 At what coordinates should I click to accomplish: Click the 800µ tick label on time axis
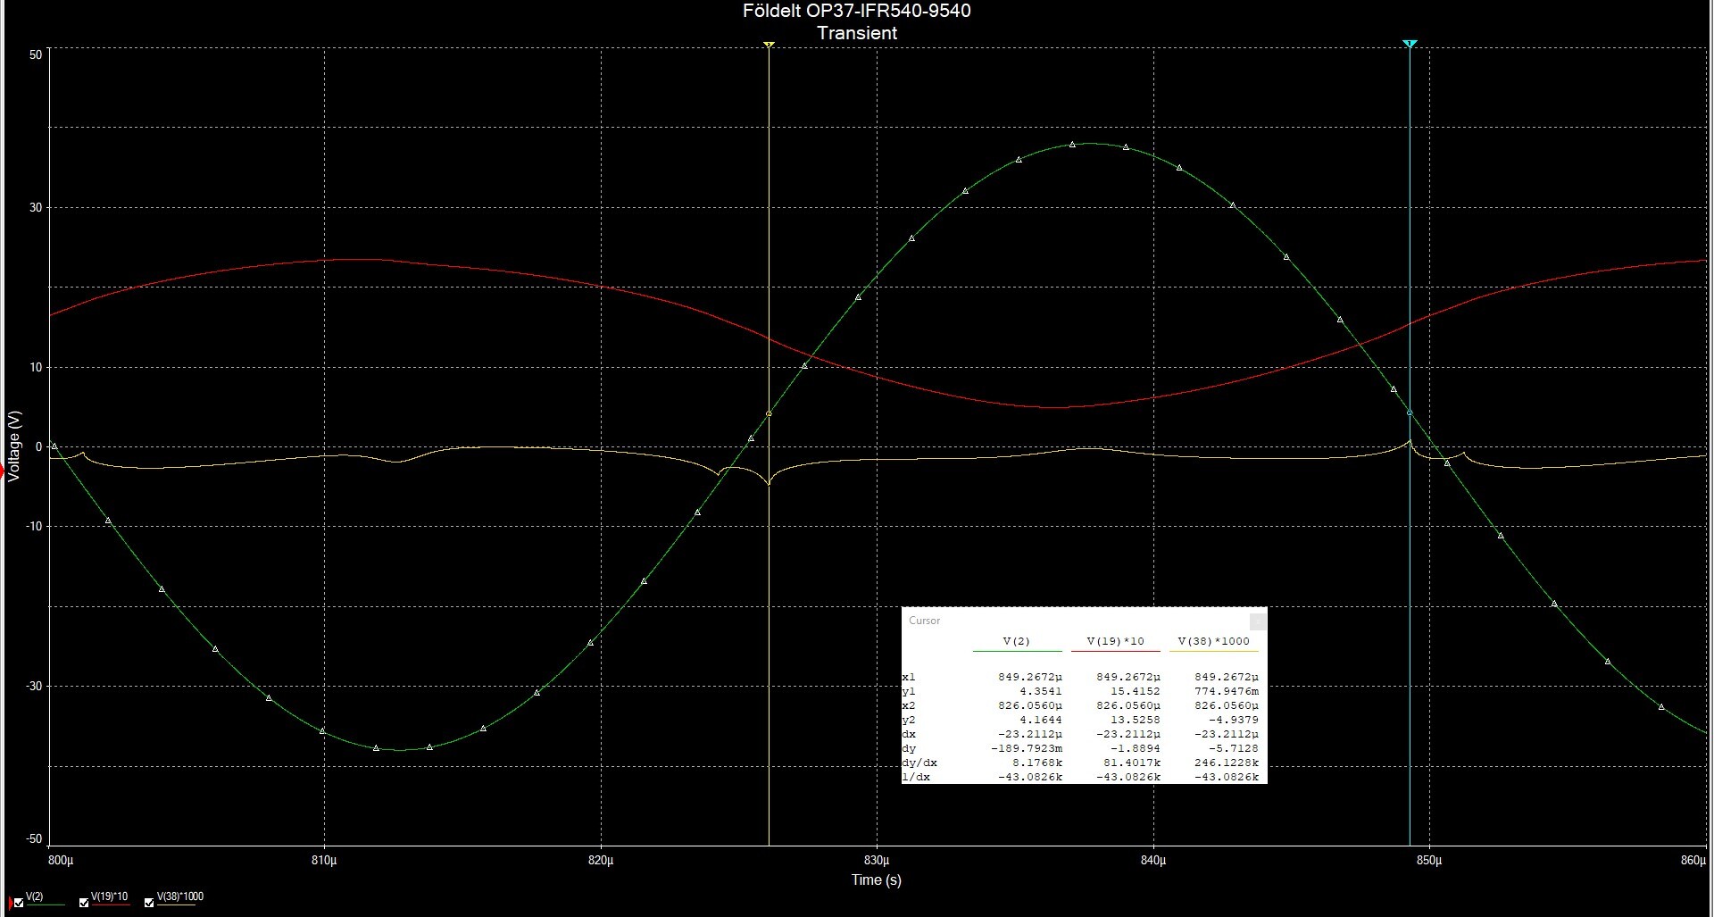pos(60,861)
